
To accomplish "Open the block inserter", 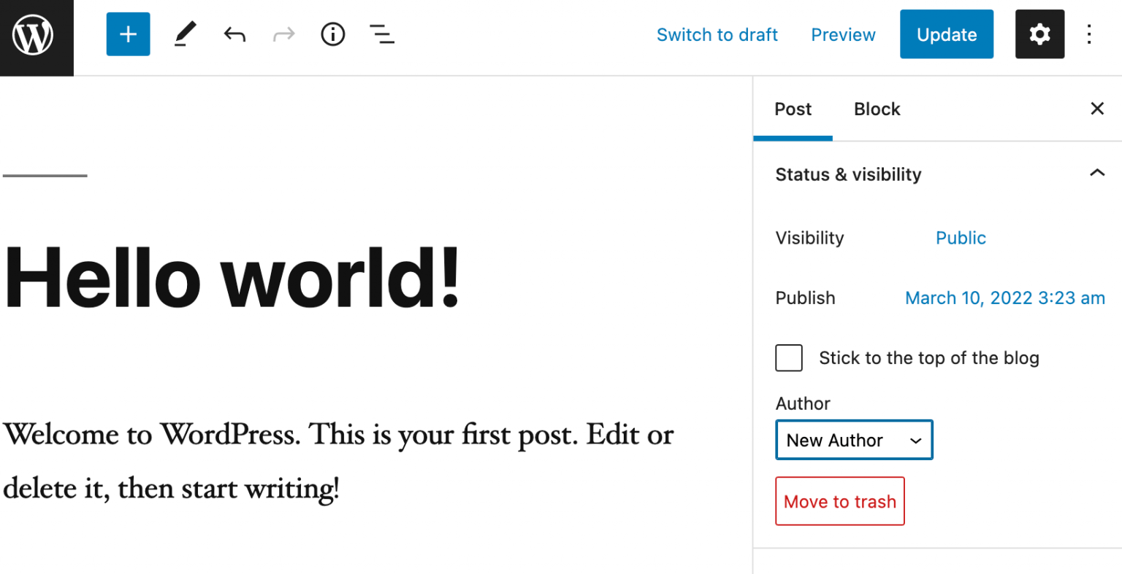I will point(128,34).
